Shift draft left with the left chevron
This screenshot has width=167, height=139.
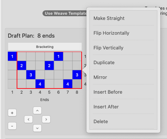[28, 119]
